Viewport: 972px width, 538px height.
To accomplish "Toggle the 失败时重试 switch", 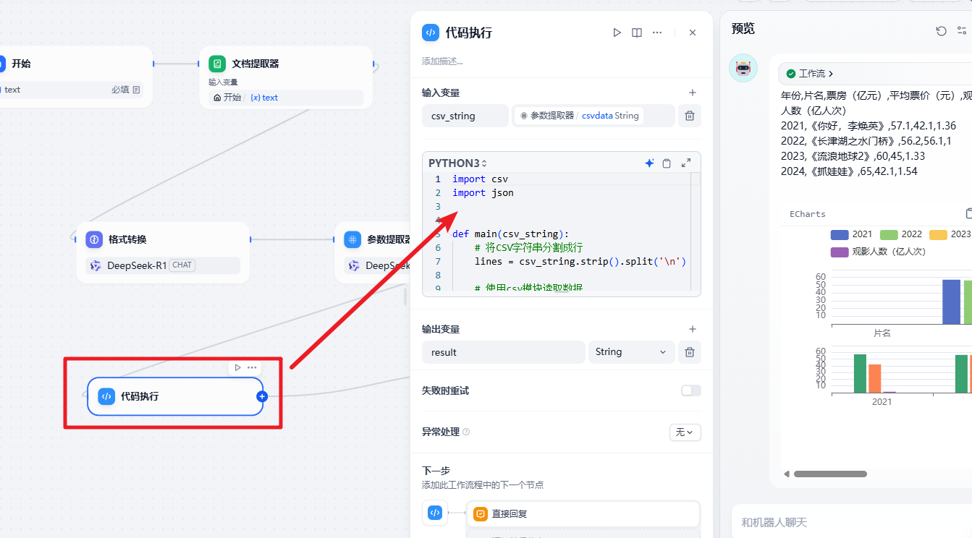I will click(690, 390).
